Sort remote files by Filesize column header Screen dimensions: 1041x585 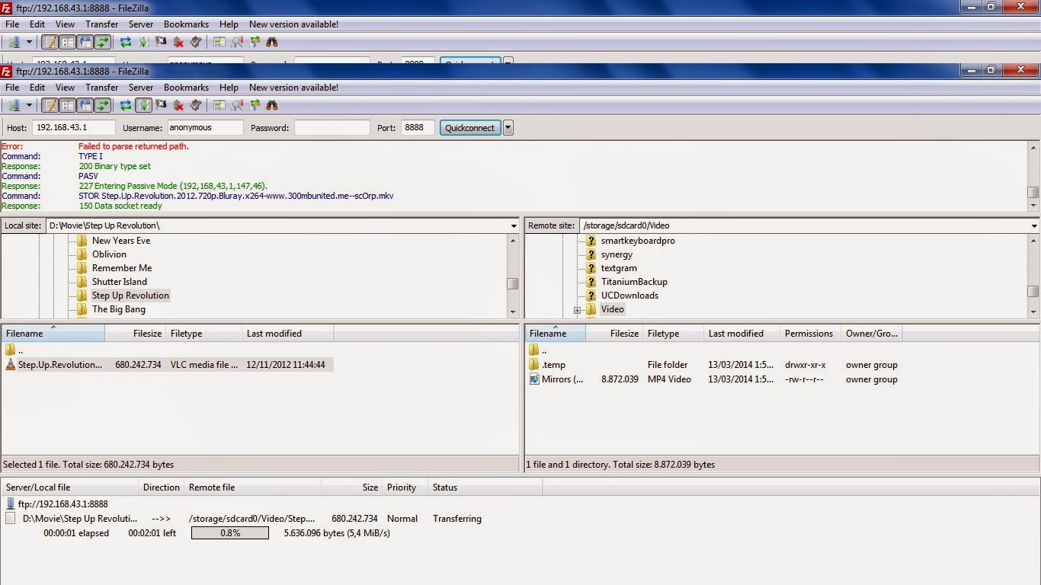613,334
